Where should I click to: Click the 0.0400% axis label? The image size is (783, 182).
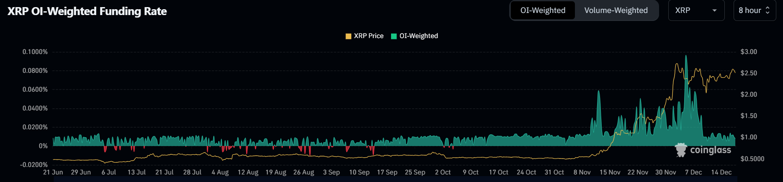tap(35, 108)
